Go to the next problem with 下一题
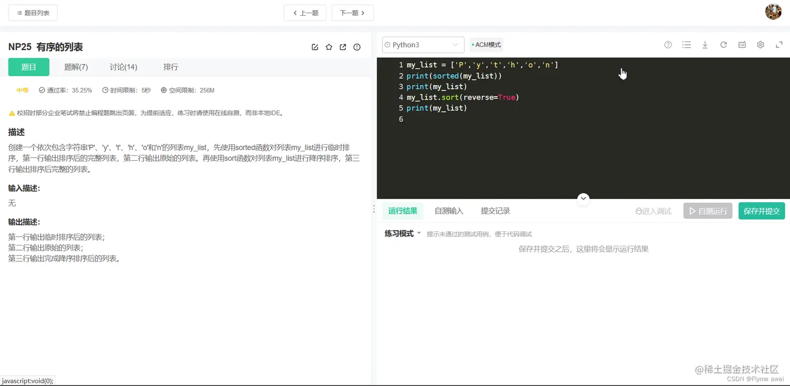Viewport: 790px width, 386px height. [x=353, y=13]
